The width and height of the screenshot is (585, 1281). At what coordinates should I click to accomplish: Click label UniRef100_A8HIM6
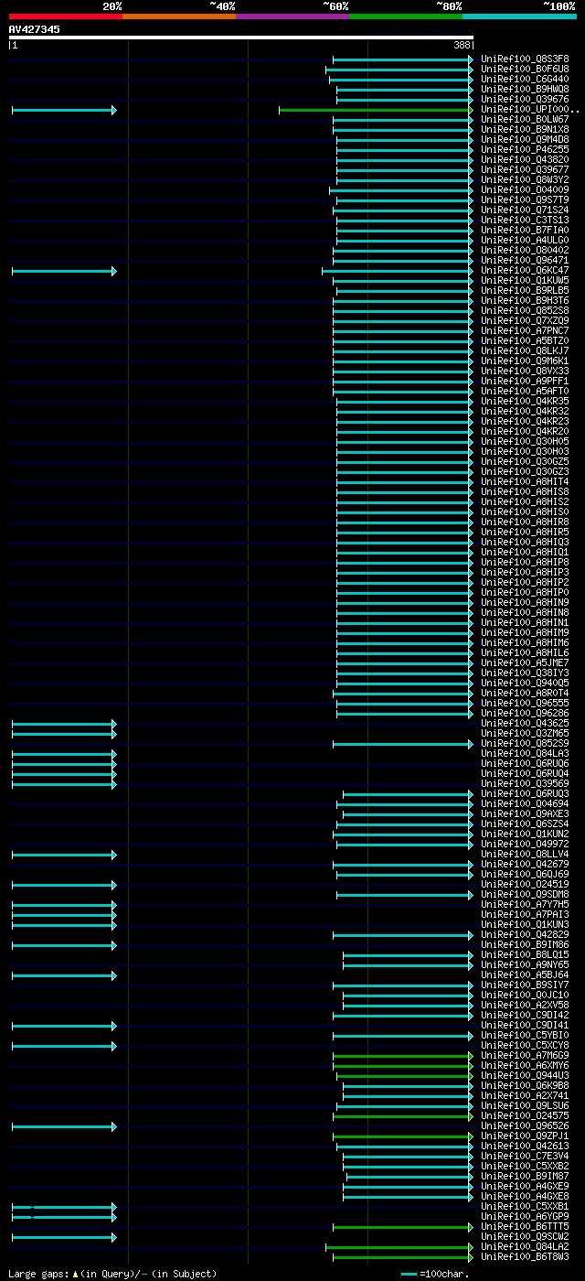[x=525, y=642]
